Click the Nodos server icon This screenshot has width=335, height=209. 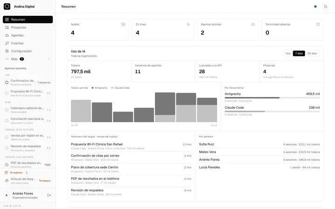click(x=123, y=24)
